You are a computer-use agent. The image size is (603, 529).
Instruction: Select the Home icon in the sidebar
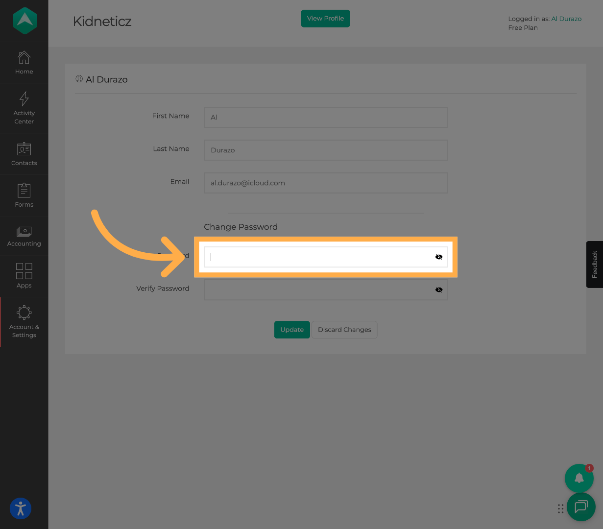[x=24, y=58]
